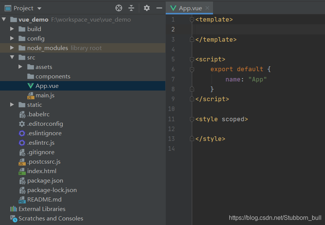Fold the export default block on line 6

(192, 69)
